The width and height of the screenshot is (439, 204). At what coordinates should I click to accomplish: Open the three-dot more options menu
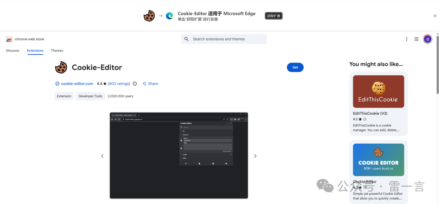tap(406, 39)
